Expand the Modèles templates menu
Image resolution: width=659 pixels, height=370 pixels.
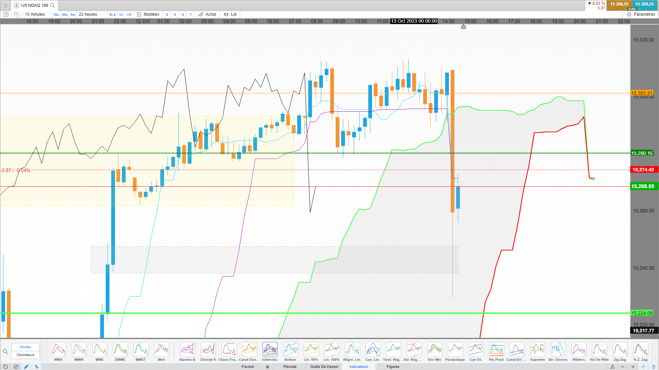148,14
